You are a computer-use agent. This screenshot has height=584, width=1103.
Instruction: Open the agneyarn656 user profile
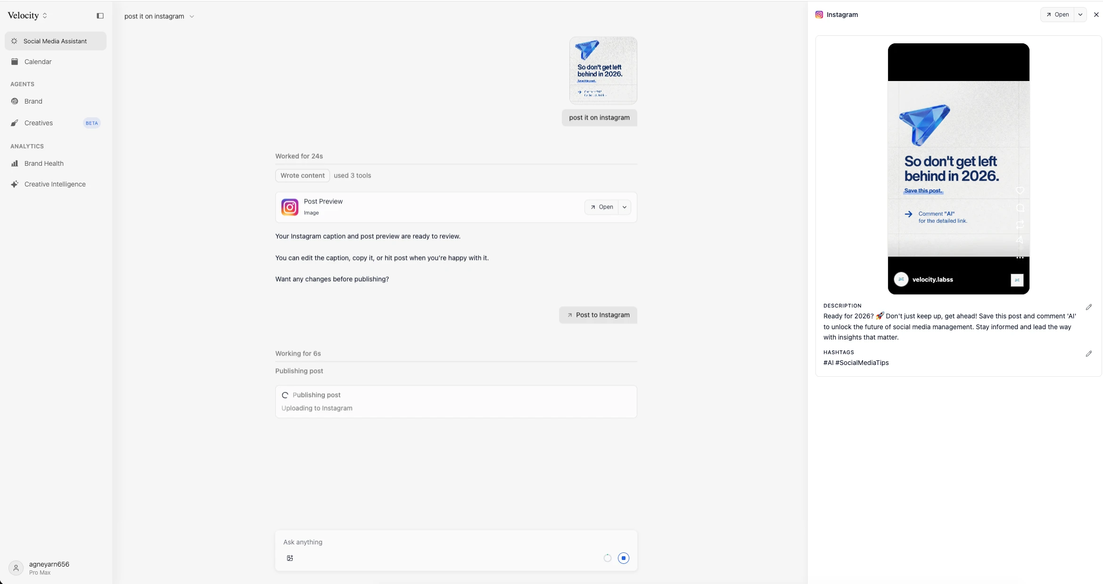tap(56, 568)
